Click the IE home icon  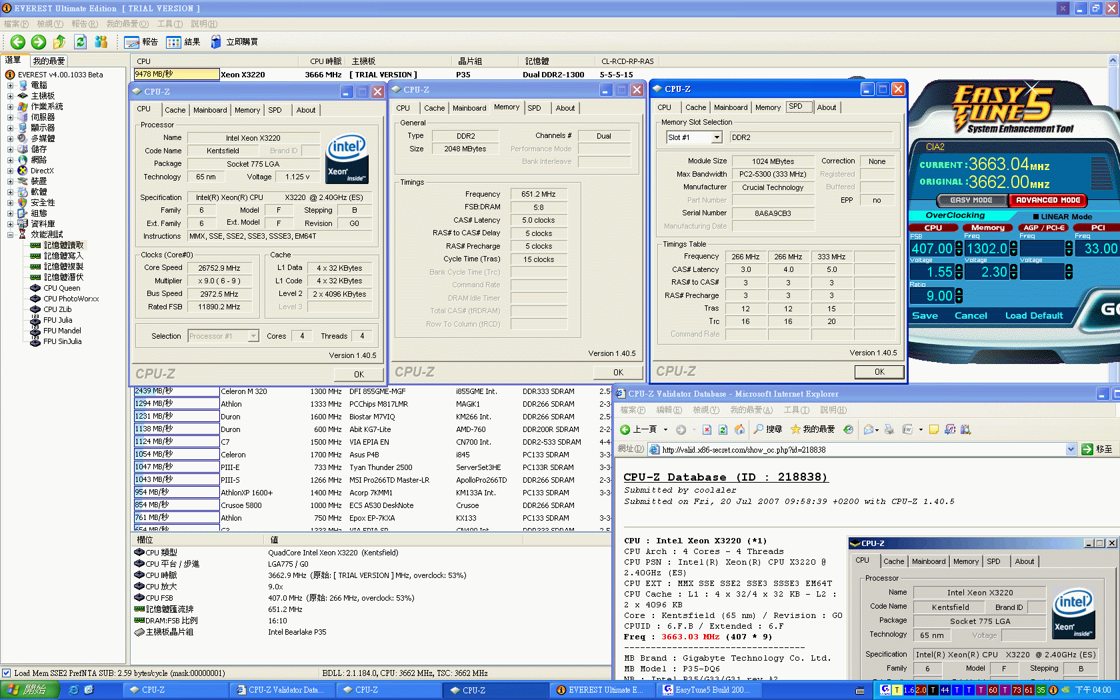739,429
